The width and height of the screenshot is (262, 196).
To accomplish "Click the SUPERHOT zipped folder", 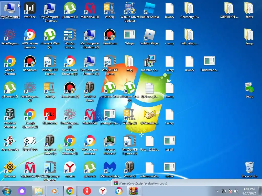I will click(x=229, y=10).
